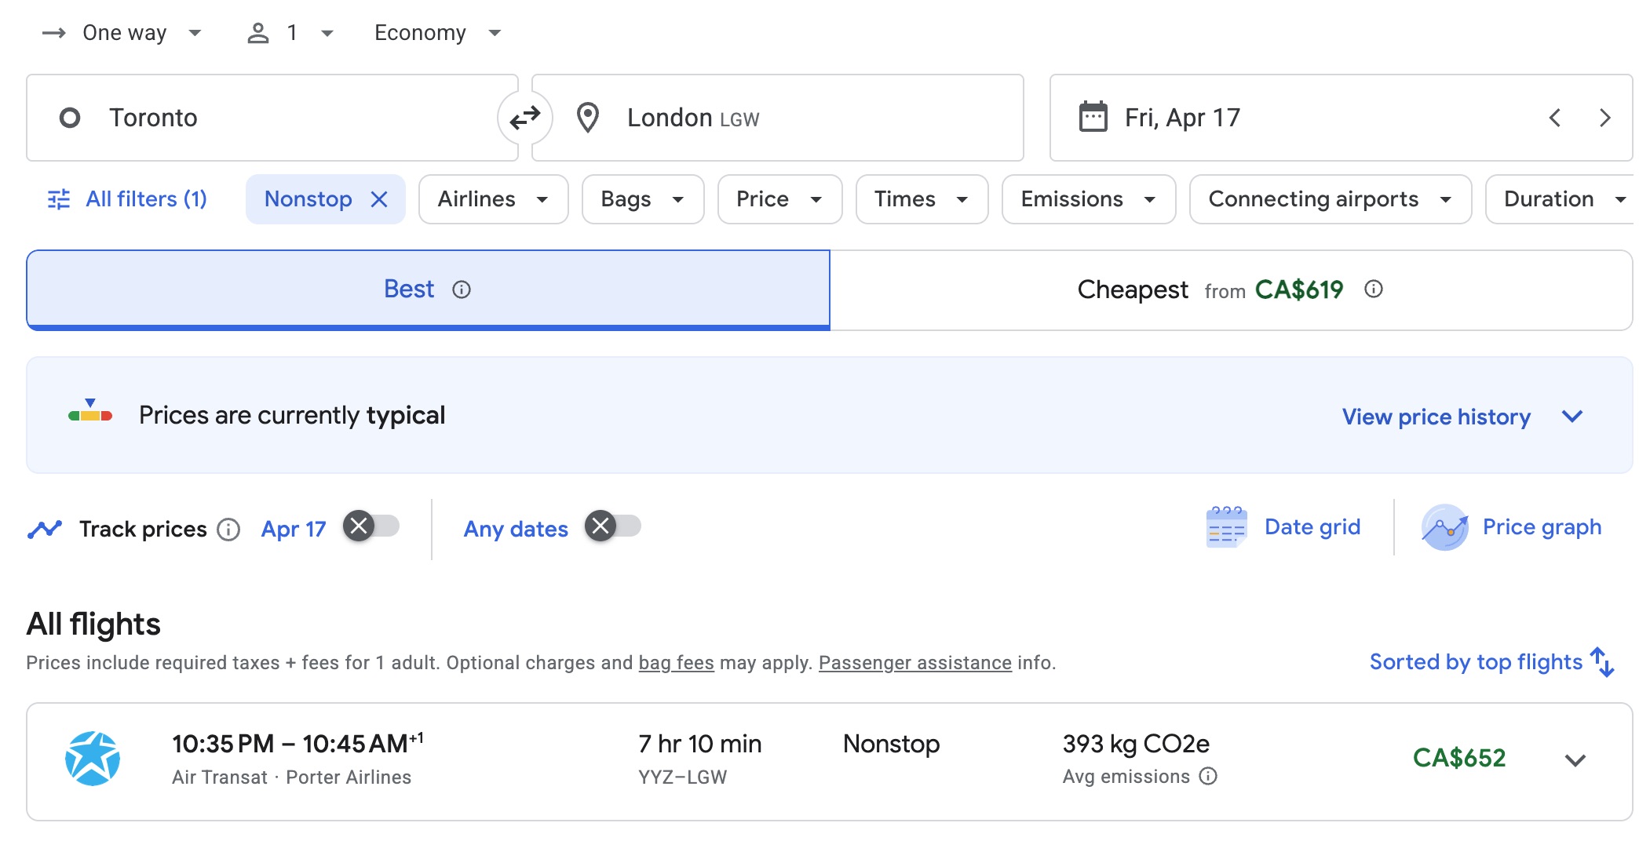
Task: Swap origin and destination airports
Action: (524, 118)
